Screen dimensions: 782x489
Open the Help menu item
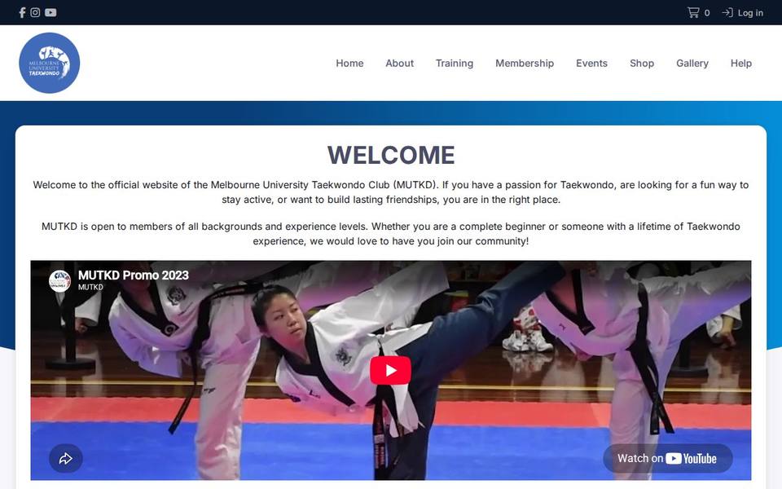pyautogui.click(x=741, y=64)
